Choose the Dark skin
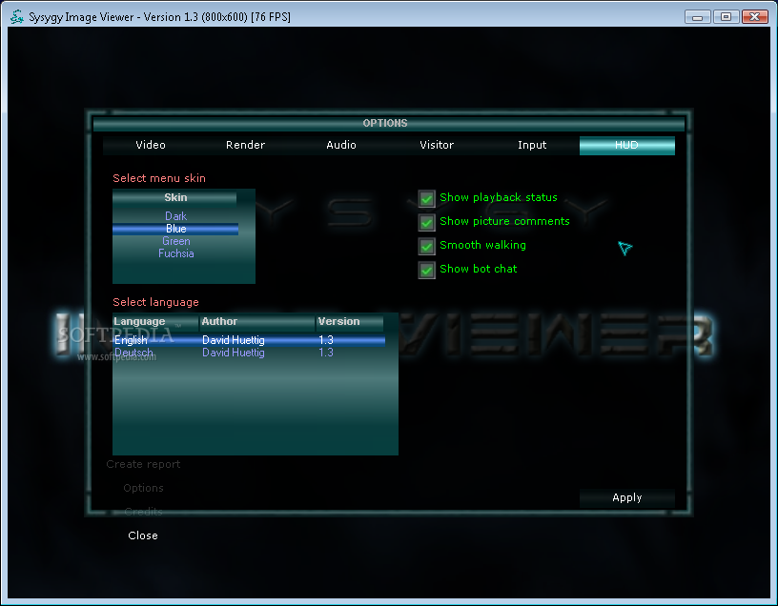This screenshot has width=778, height=606. point(175,216)
